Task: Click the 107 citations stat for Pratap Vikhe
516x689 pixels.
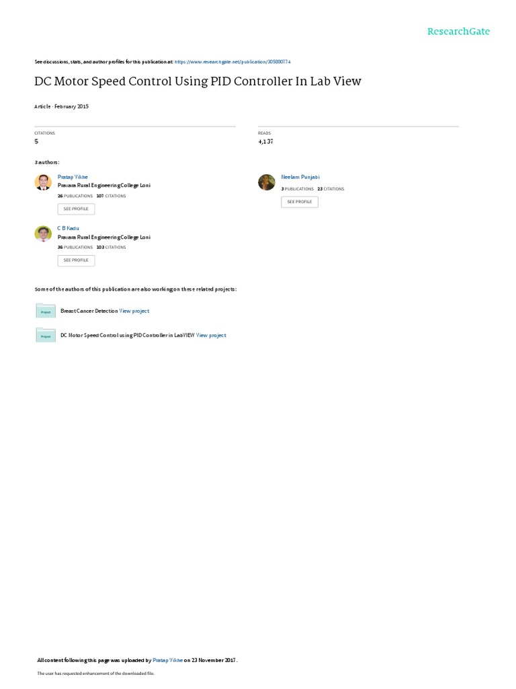Action: (x=111, y=196)
